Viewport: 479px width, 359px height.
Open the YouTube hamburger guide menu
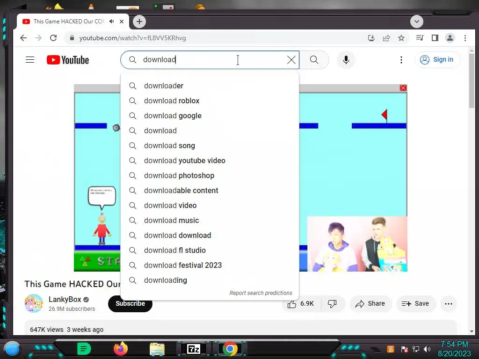pyautogui.click(x=30, y=59)
